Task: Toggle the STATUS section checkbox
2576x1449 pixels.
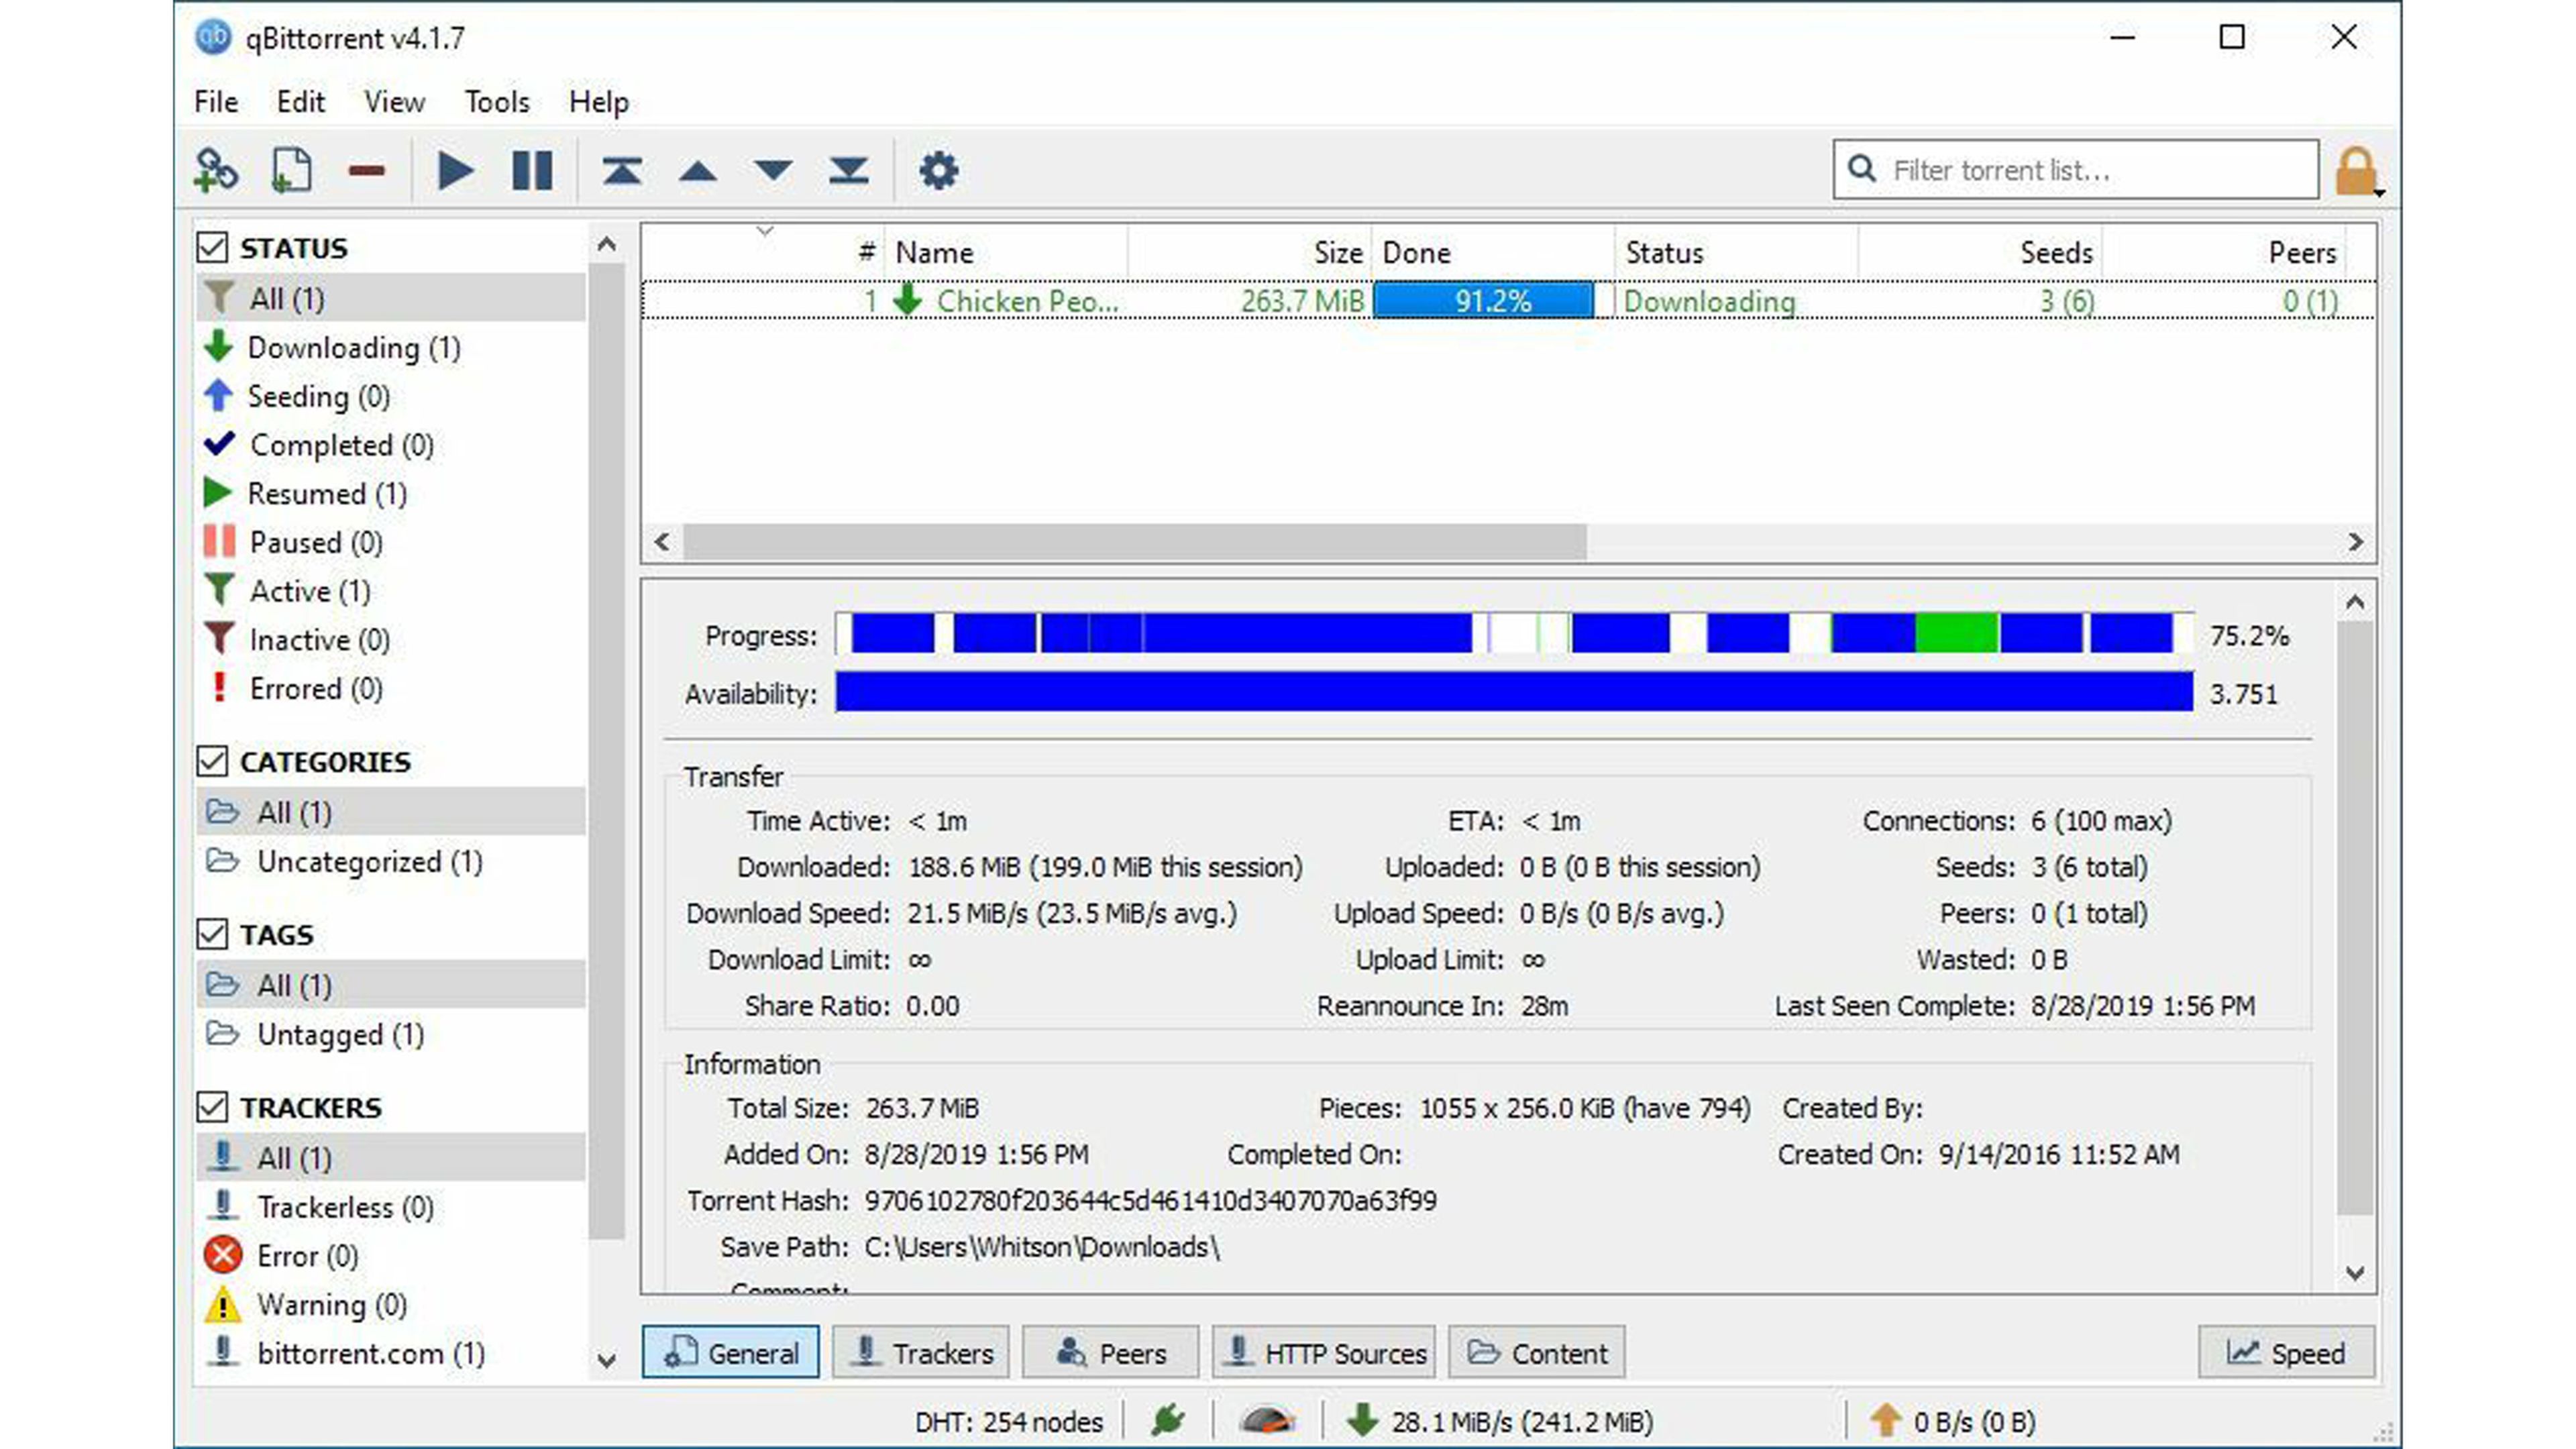Action: (x=212, y=247)
